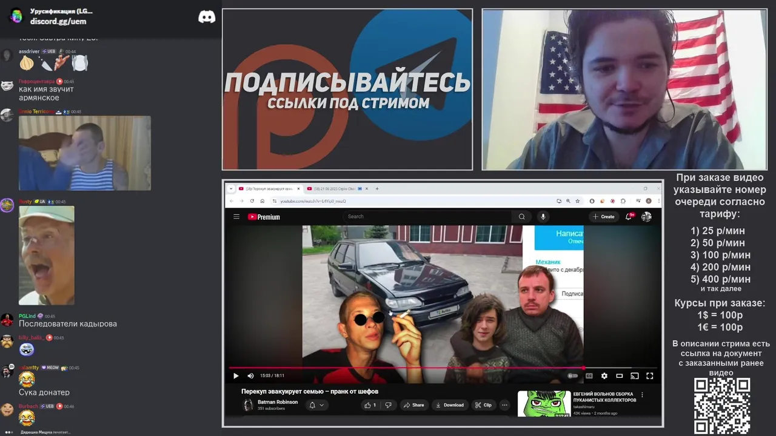Enter fullscreen in the video player

[x=649, y=375]
